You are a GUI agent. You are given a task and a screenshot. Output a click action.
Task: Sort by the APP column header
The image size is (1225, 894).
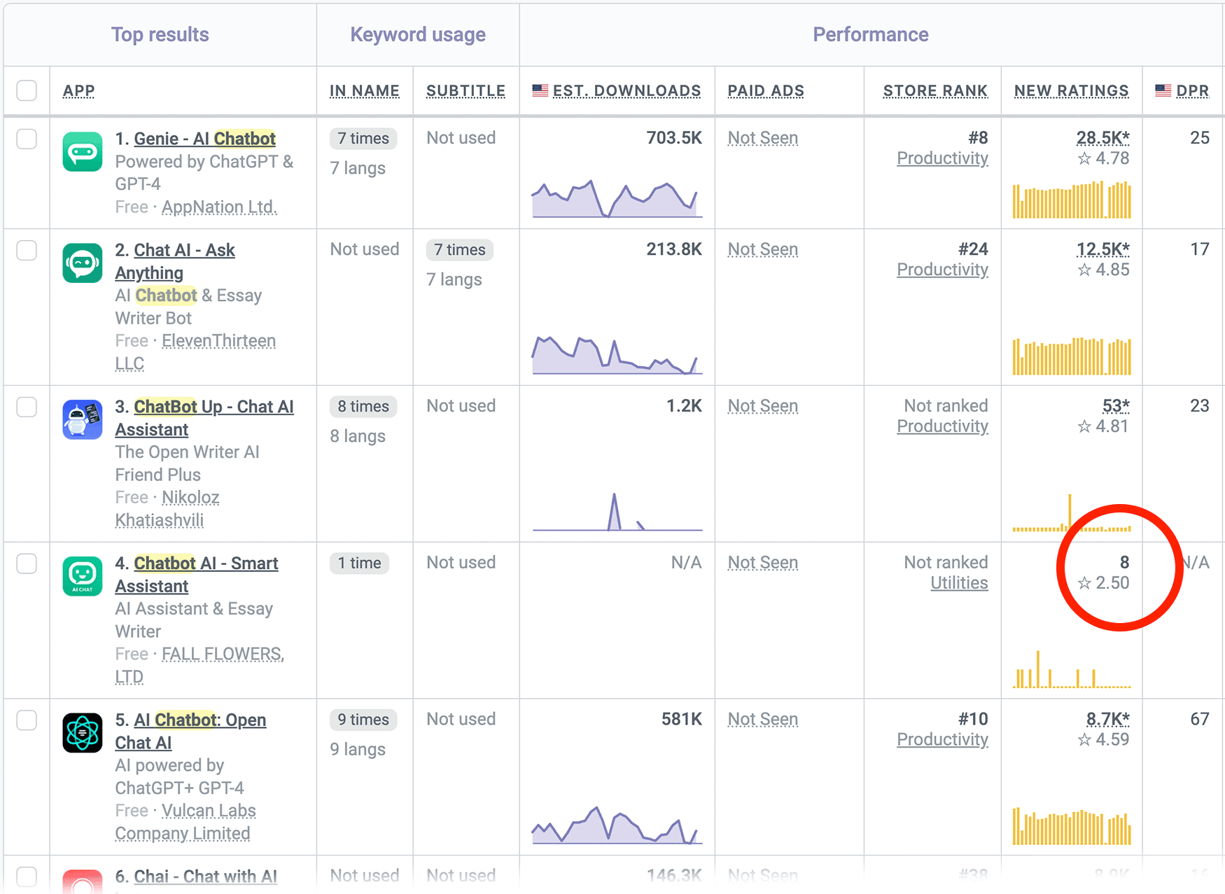78,91
